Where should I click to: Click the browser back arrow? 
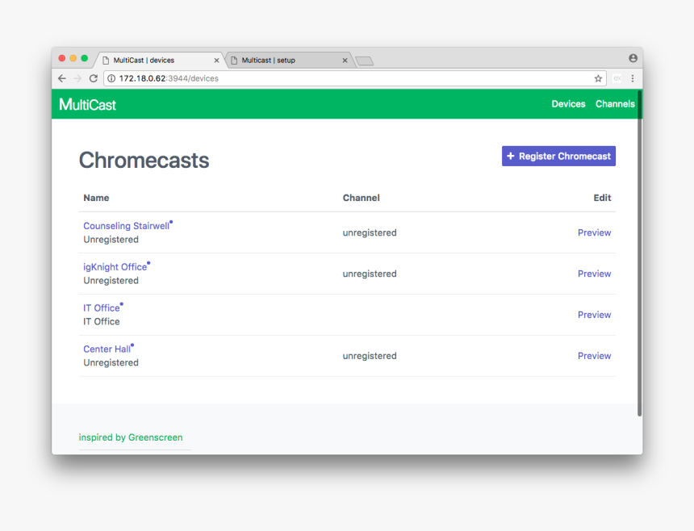(x=62, y=78)
